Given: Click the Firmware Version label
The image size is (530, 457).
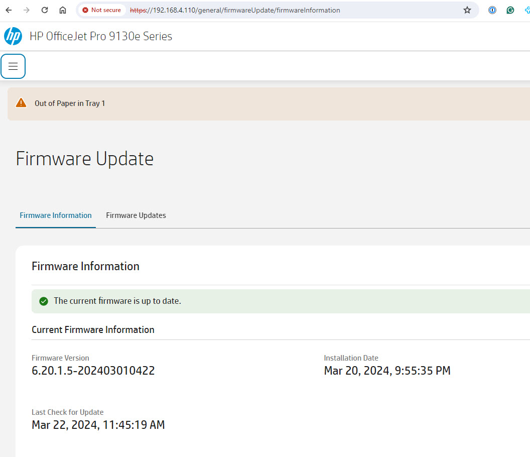Looking at the screenshot, I should 61,358.
